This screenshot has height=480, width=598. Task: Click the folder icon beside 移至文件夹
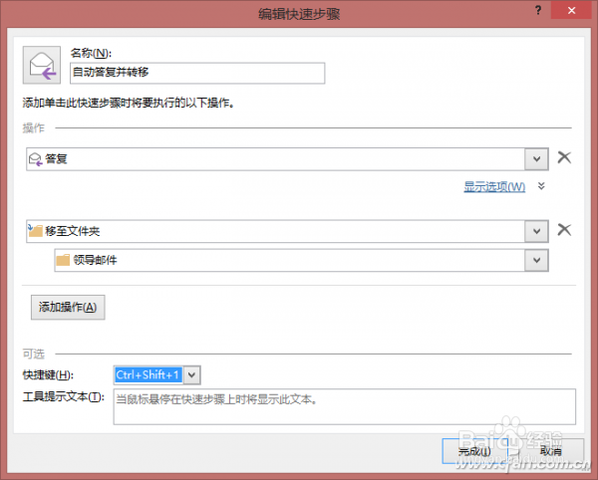[35, 230]
